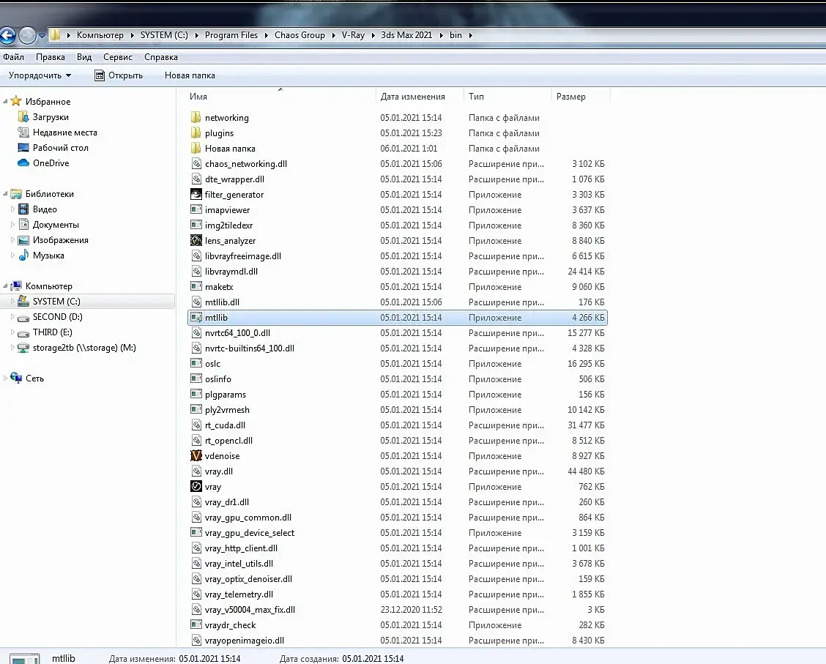Viewport: 826px width, 664px height.
Task: Click the vray application icon
Action: click(196, 487)
